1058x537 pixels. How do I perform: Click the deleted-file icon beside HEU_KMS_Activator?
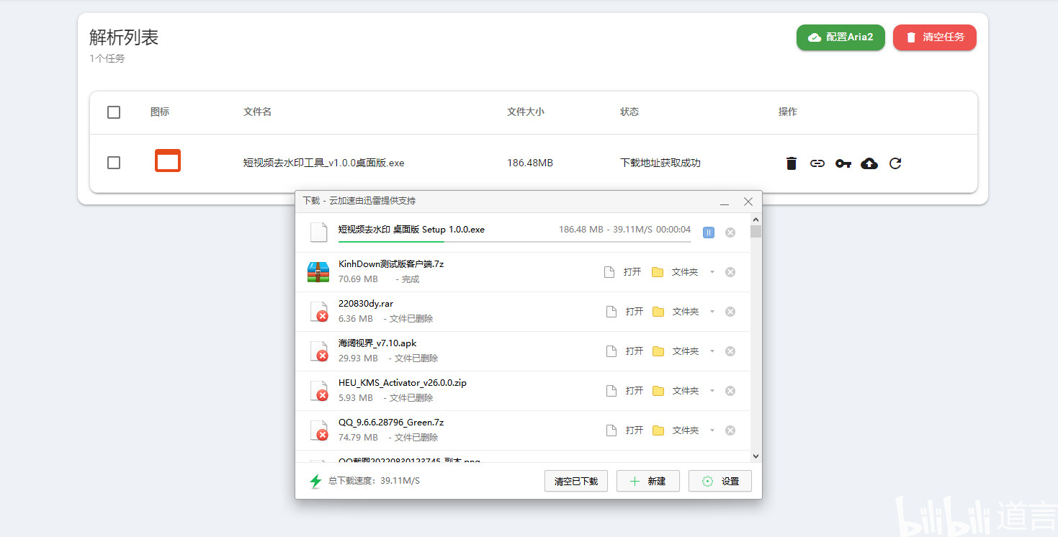click(x=319, y=391)
